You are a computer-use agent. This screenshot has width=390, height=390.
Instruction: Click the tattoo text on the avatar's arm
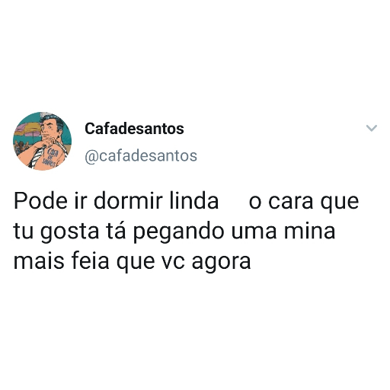coord(50,158)
